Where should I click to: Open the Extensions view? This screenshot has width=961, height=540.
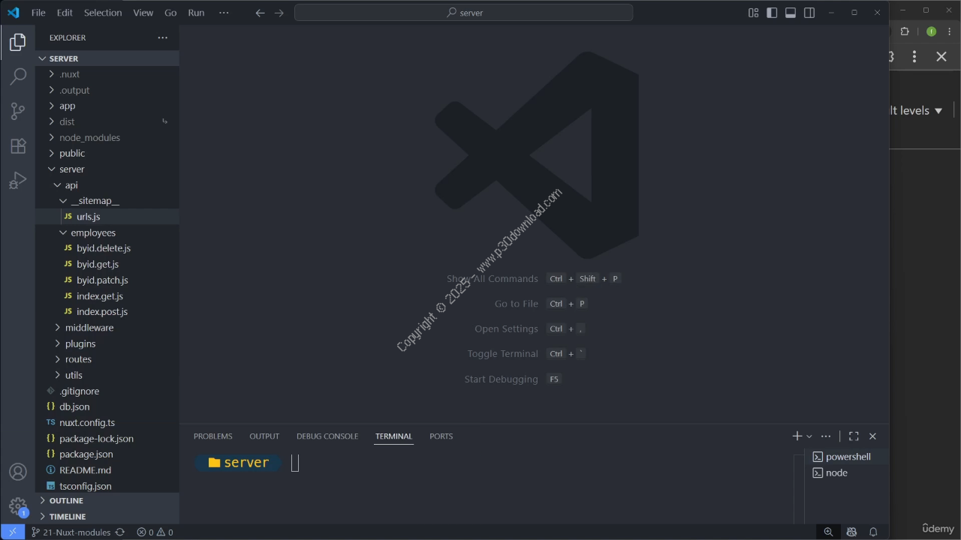tap(18, 146)
